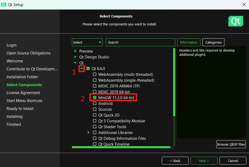Click the Search input field

pos(140,42)
